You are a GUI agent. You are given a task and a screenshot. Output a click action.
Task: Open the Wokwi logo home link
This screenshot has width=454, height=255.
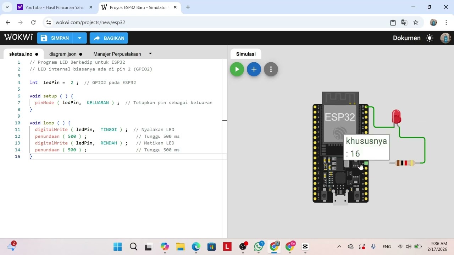[x=18, y=38]
